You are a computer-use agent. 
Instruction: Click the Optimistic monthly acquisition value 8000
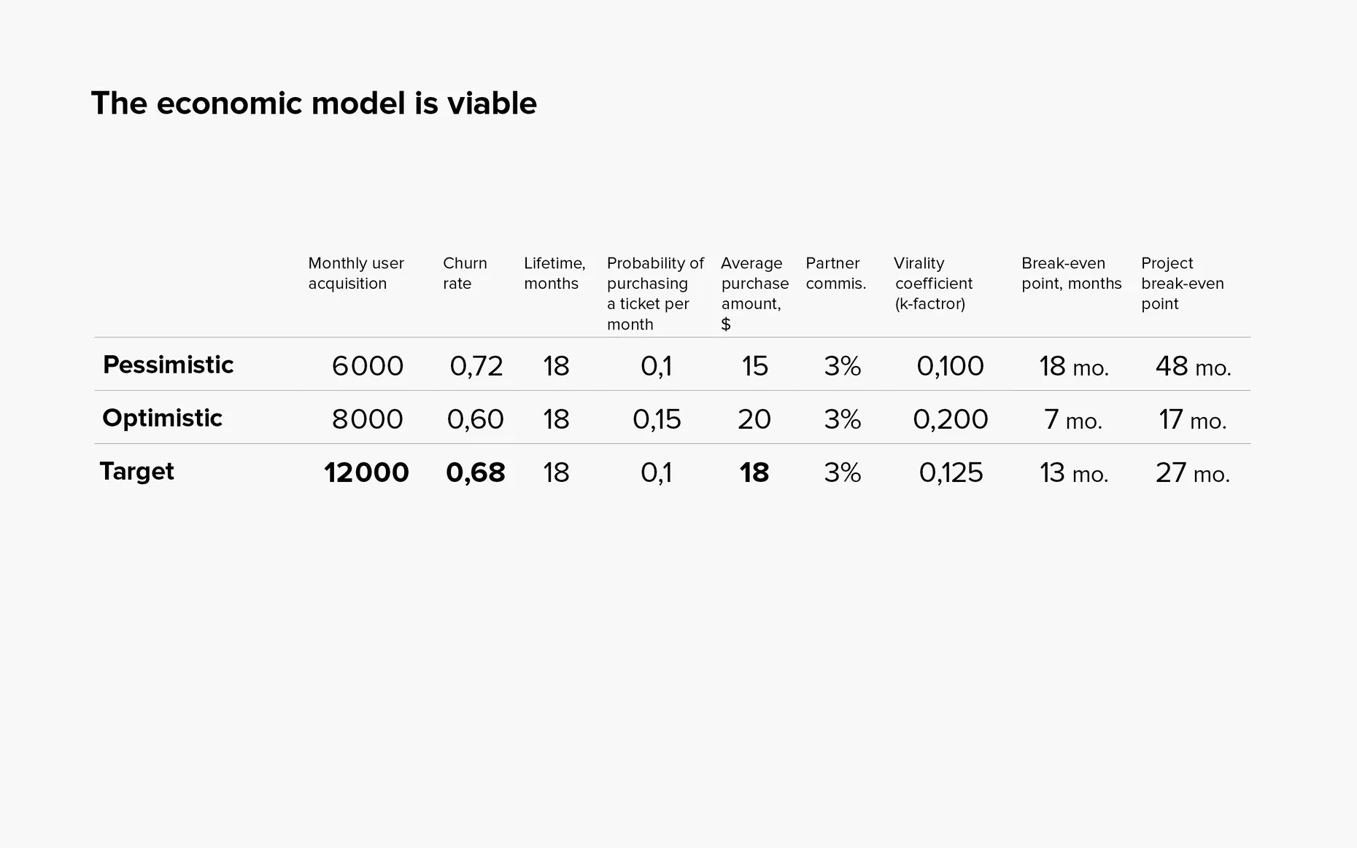coord(367,419)
